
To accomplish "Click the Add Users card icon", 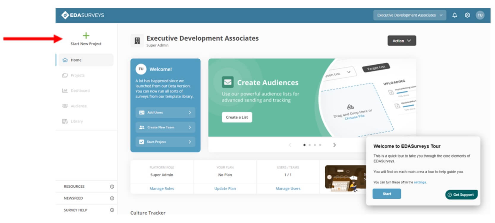I will 142,112.
